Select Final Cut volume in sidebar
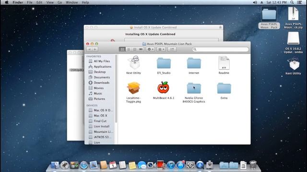 (x=100, y=121)
